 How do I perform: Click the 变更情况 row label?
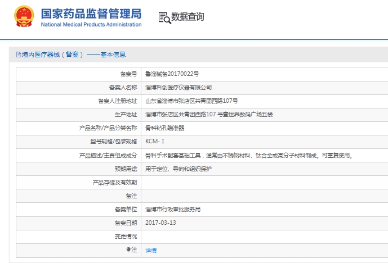[x=126, y=237]
